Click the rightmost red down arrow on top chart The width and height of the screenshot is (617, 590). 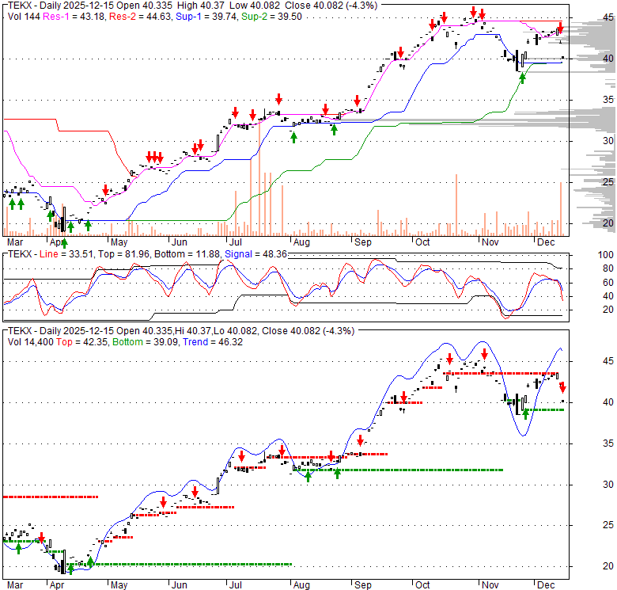pyautogui.click(x=560, y=29)
